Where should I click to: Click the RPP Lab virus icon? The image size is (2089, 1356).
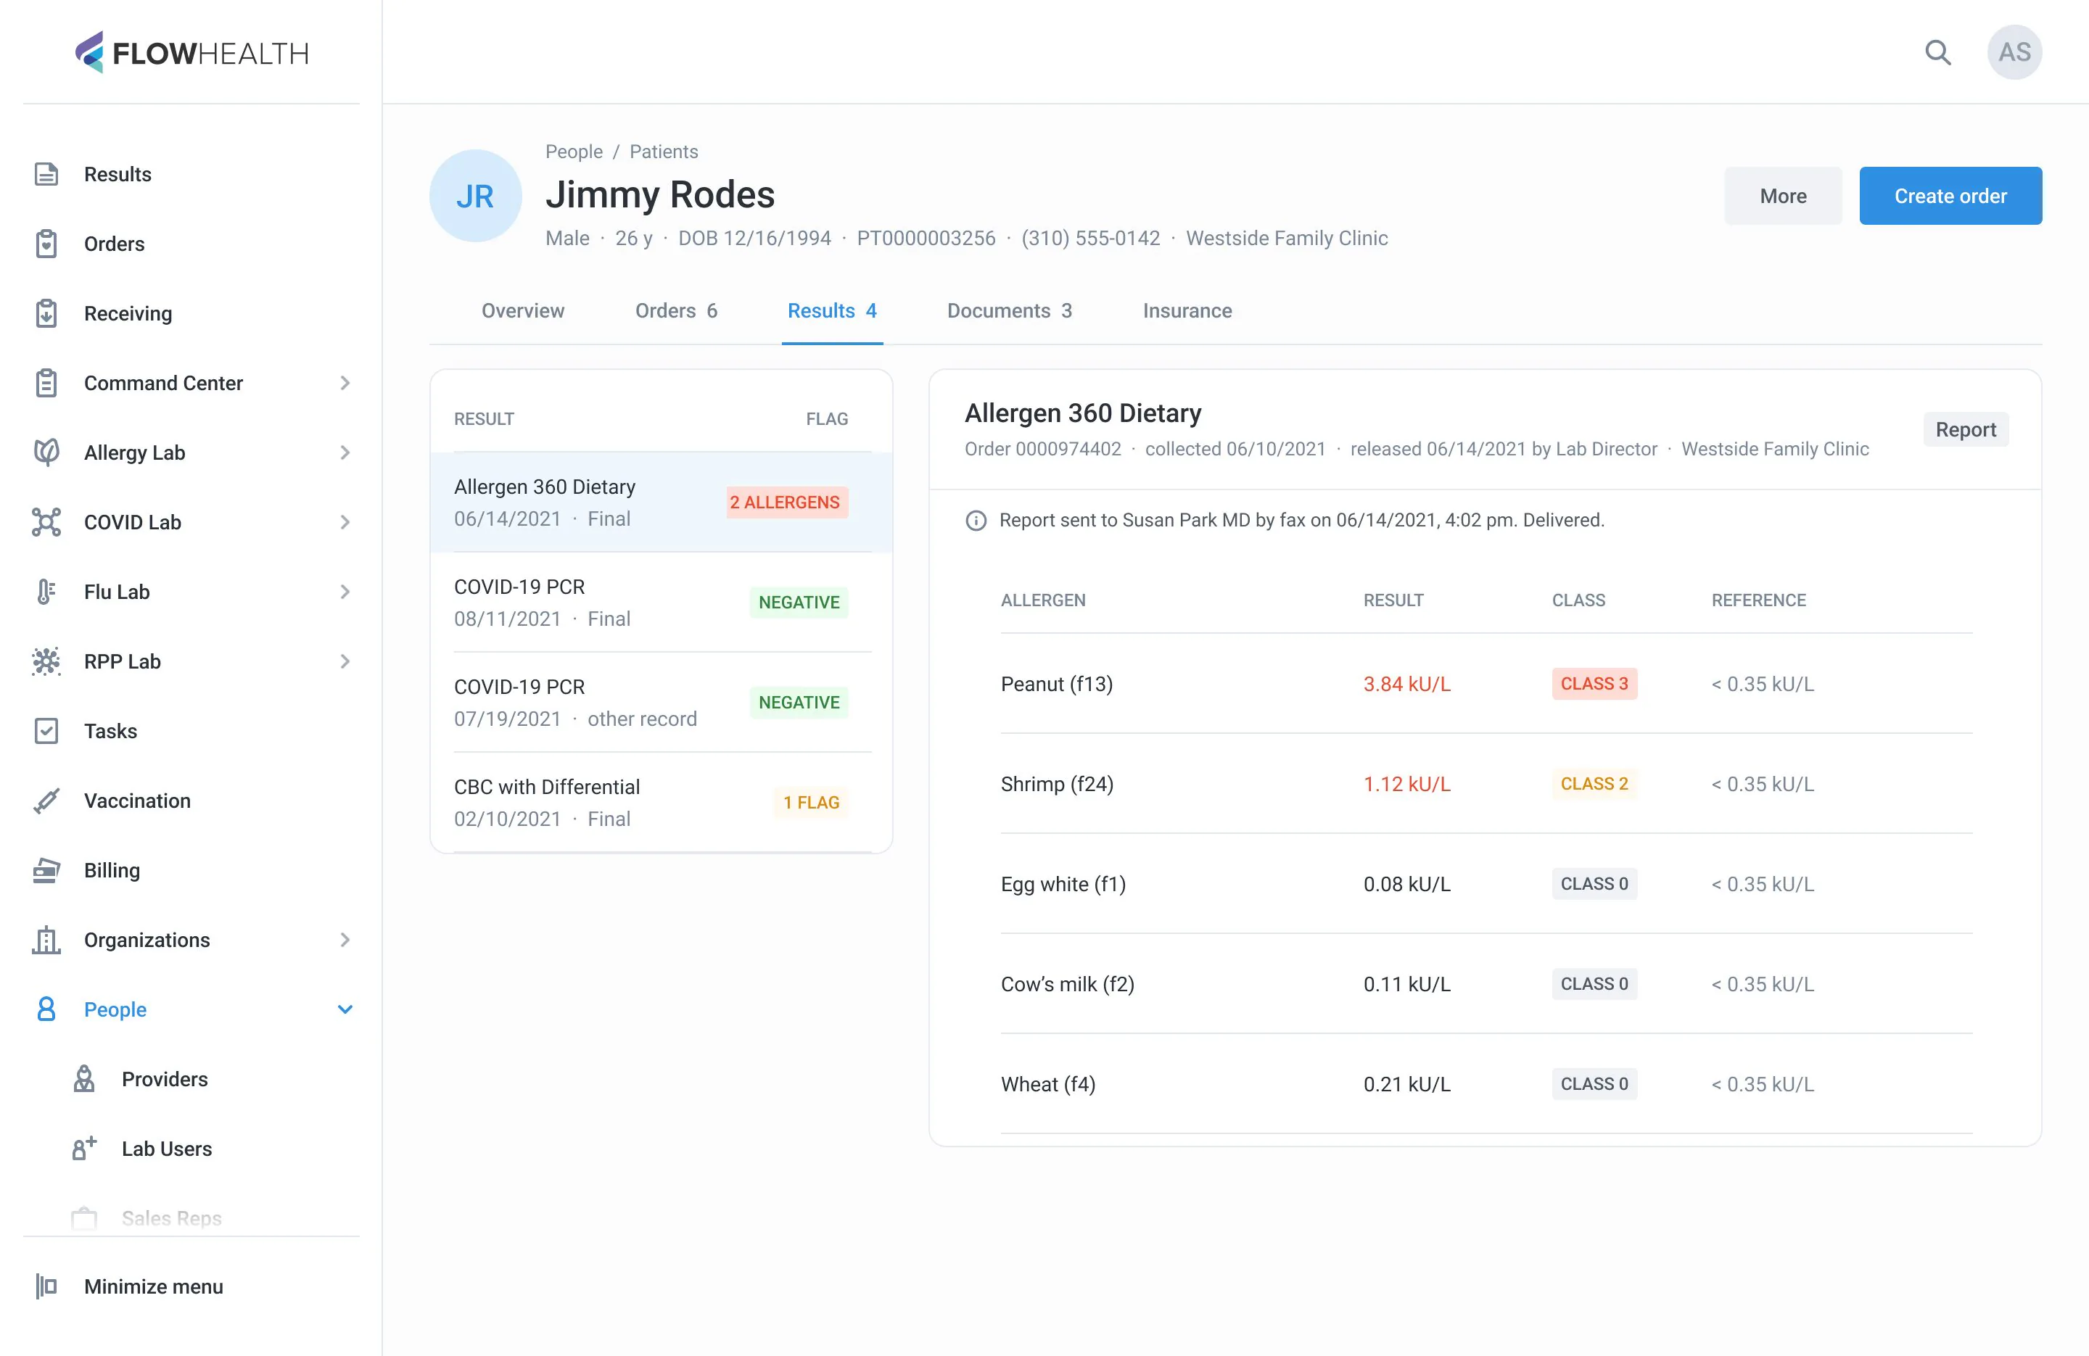(x=46, y=661)
